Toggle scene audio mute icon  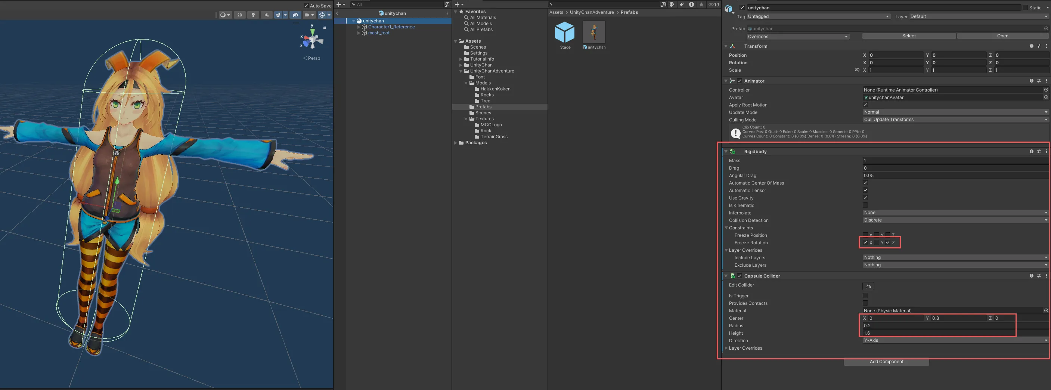[266, 15]
